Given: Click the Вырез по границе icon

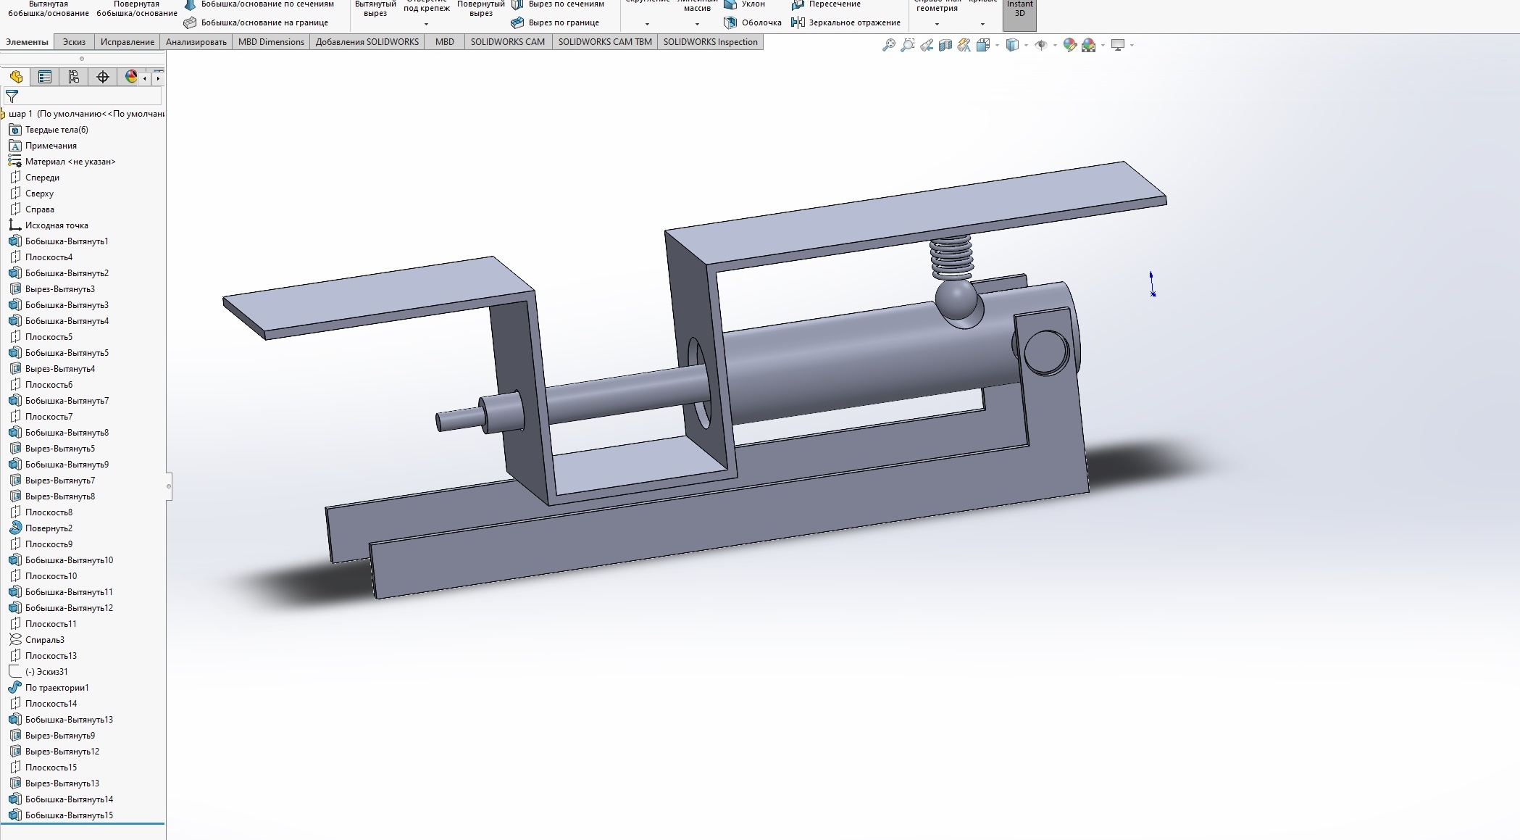Looking at the screenshot, I should pyautogui.click(x=517, y=22).
